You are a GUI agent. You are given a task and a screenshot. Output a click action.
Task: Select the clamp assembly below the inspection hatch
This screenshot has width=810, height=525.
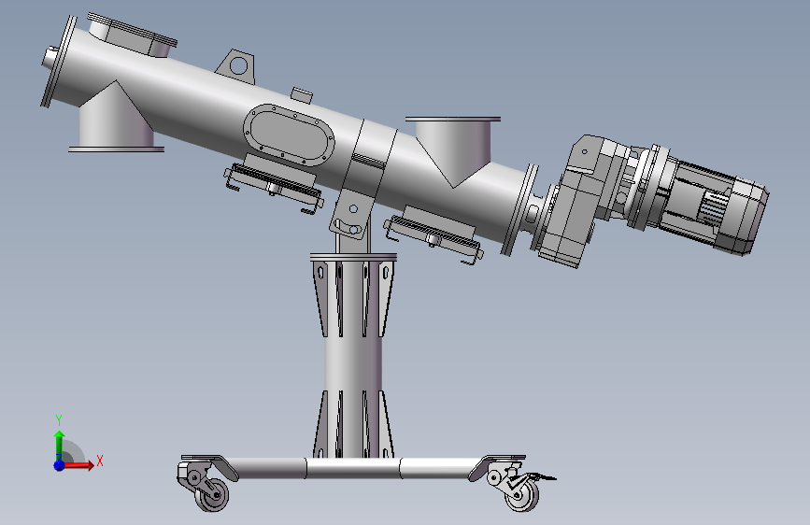274,184
